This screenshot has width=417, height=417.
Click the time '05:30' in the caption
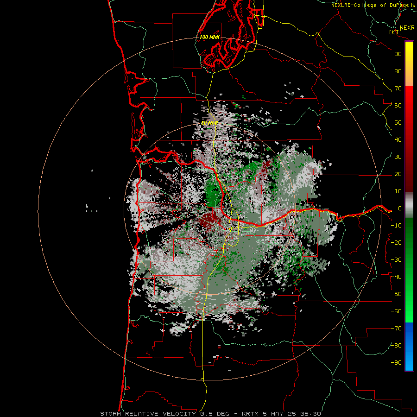tap(310, 414)
